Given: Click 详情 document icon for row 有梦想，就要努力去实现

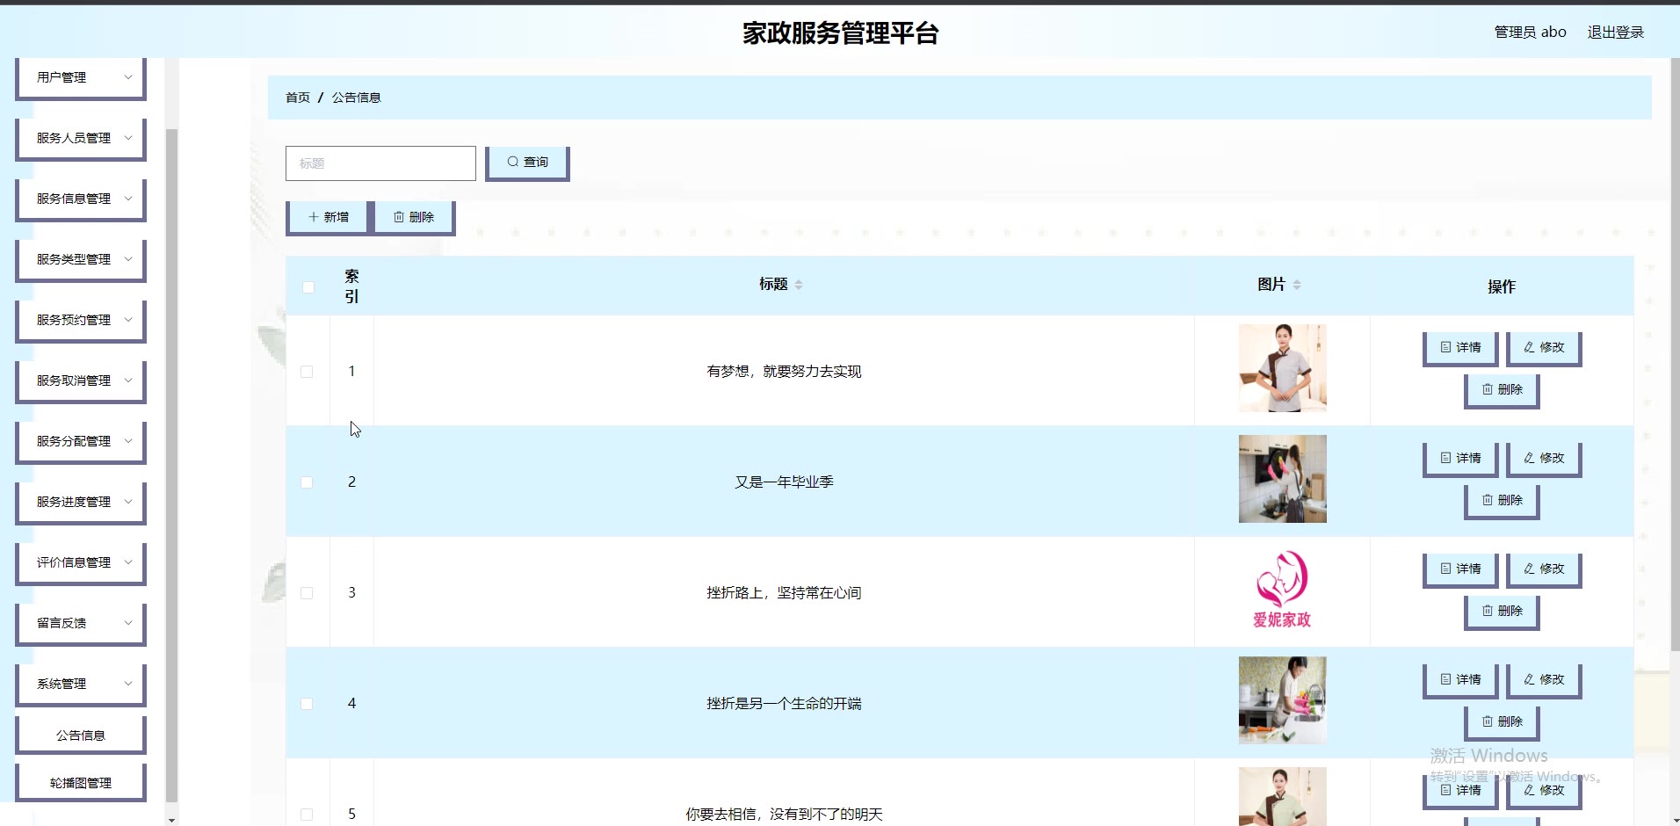Looking at the screenshot, I should [1445, 347].
